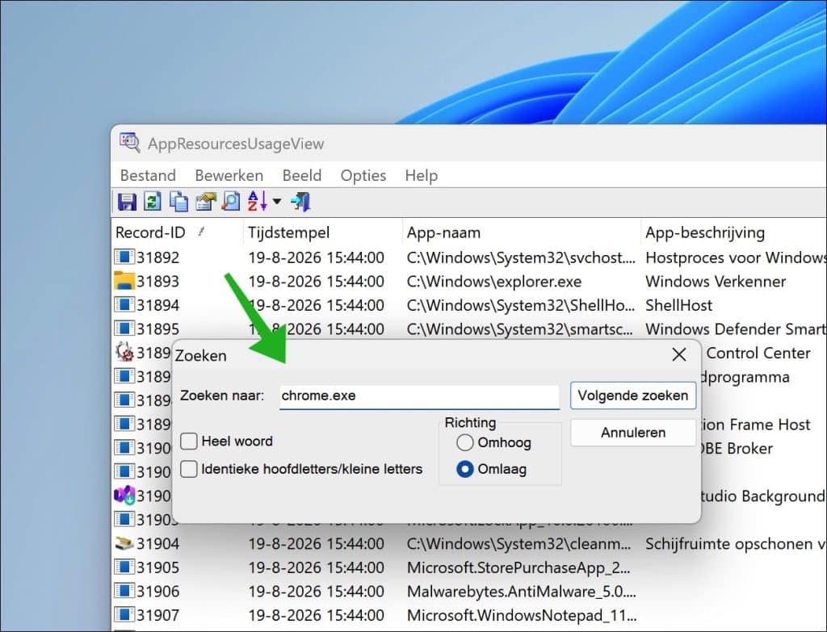The height and width of the screenshot is (632, 827).
Task: Click the app icon of record 31895
Action: coord(124,329)
